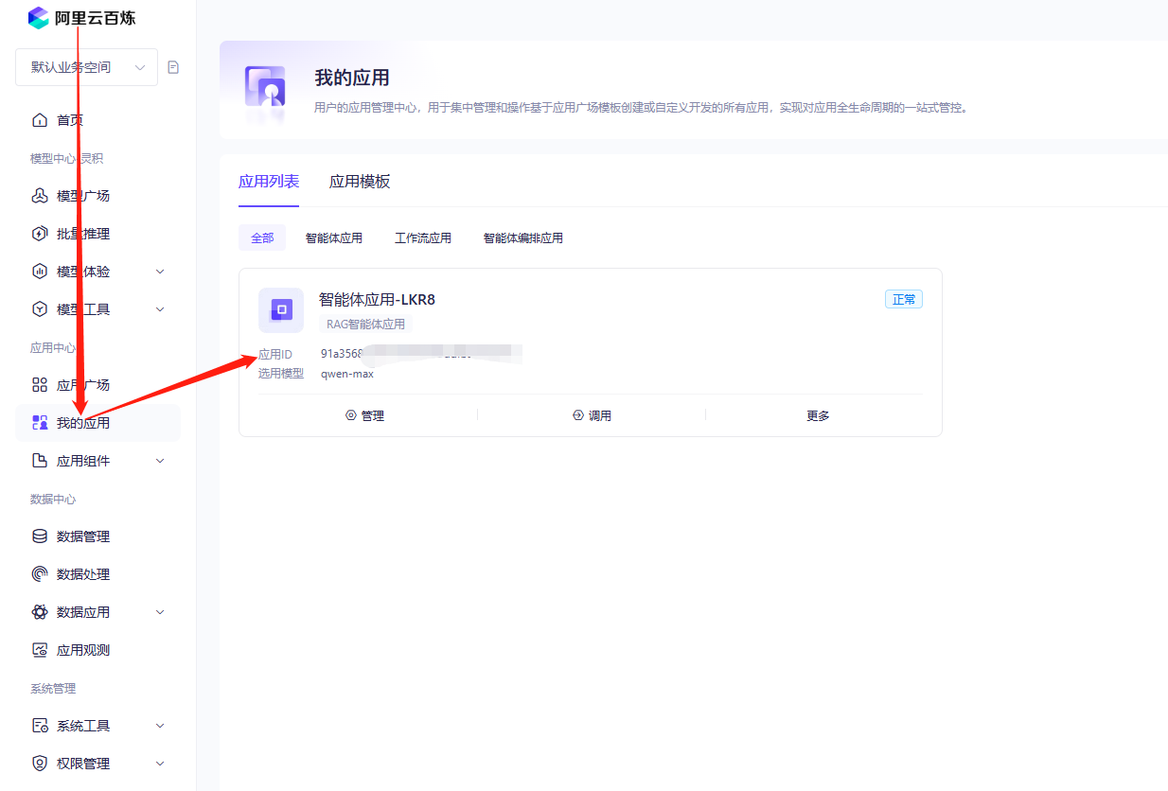
Task: Click the 系统工具 sidebar icon
Action: click(40, 726)
